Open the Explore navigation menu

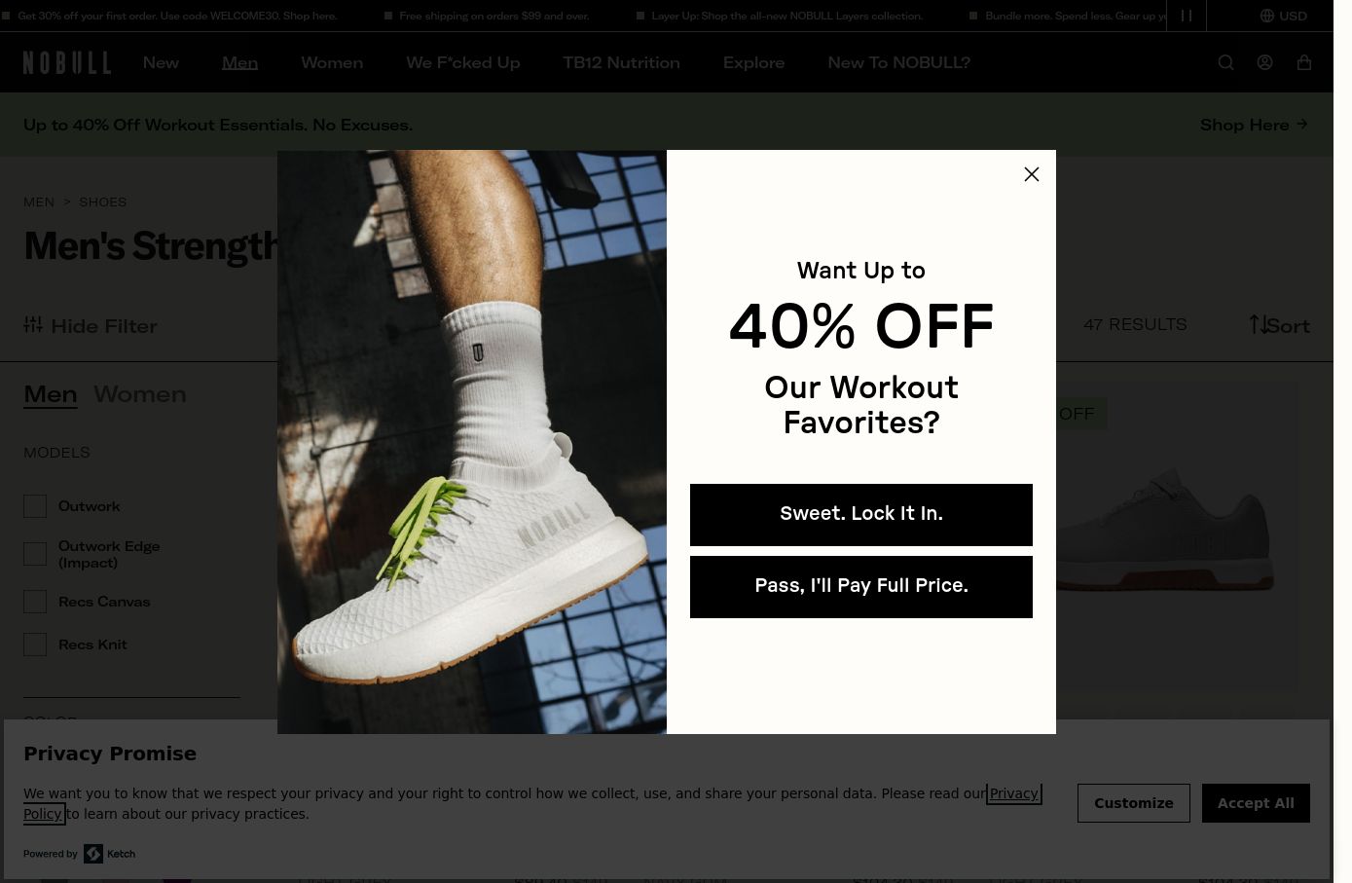[753, 62]
